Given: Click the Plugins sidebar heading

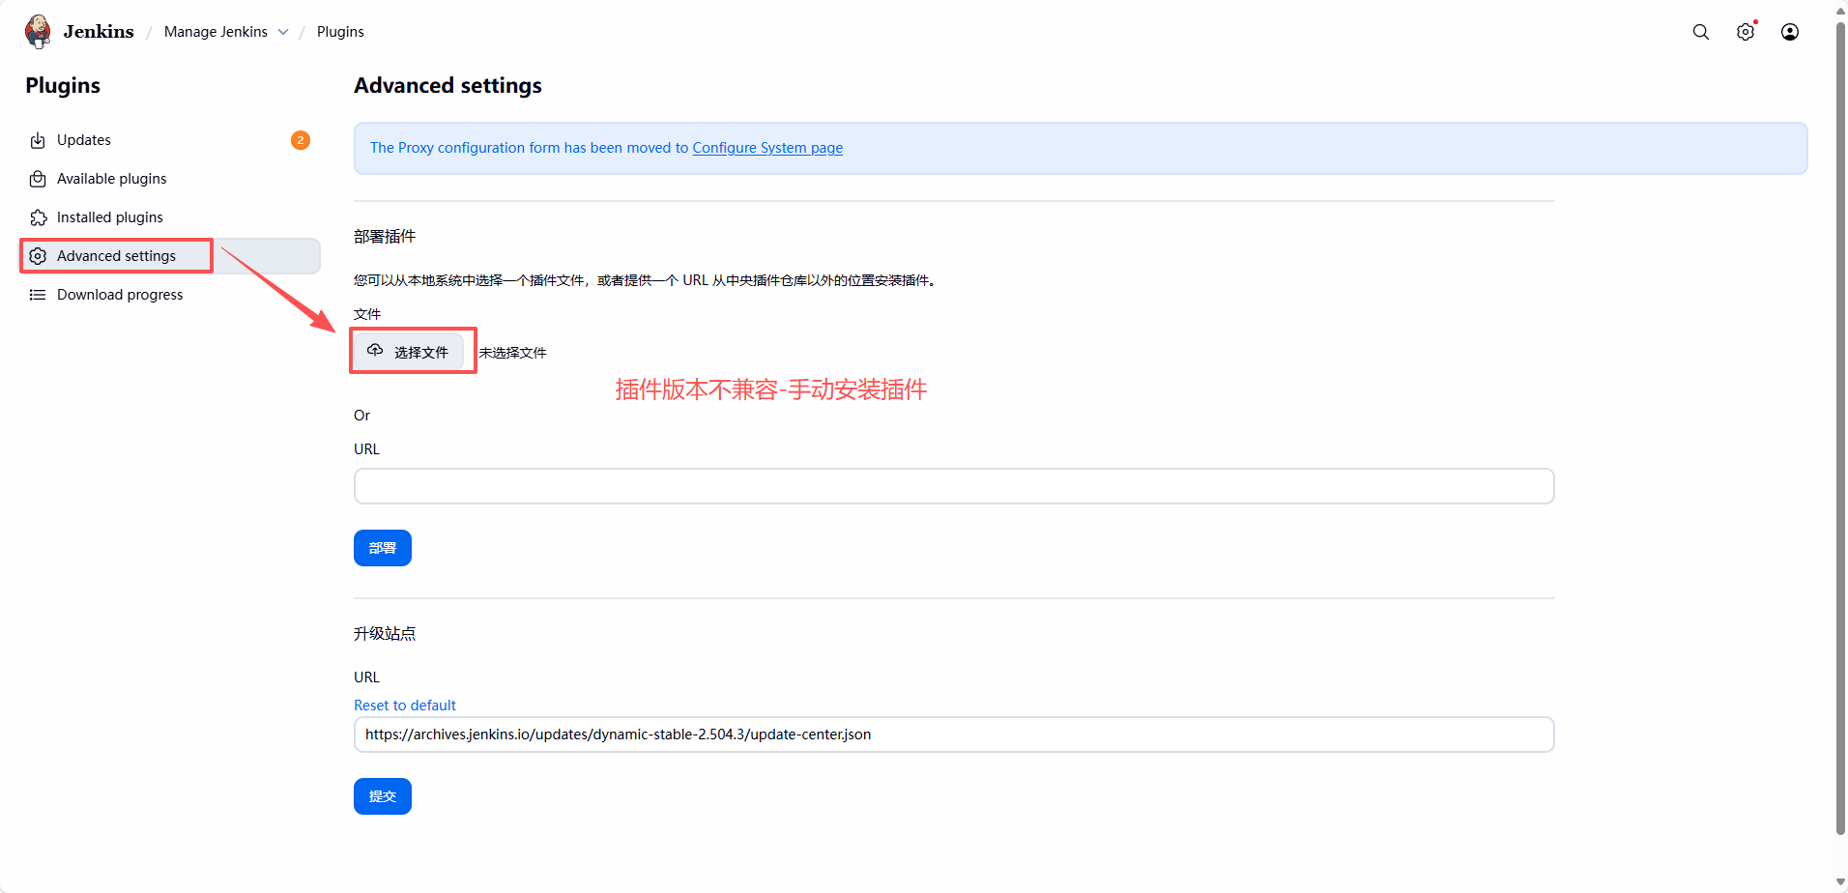Looking at the screenshot, I should [x=63, y=86].
